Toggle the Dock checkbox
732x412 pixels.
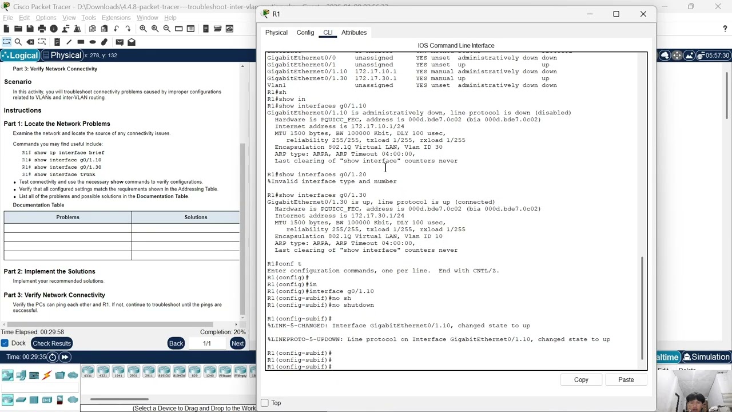pyautogui.click(x=5, y=343)
